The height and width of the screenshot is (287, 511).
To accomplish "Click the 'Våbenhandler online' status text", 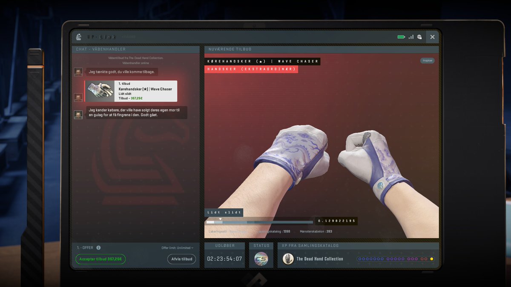I will coord(135,63).
